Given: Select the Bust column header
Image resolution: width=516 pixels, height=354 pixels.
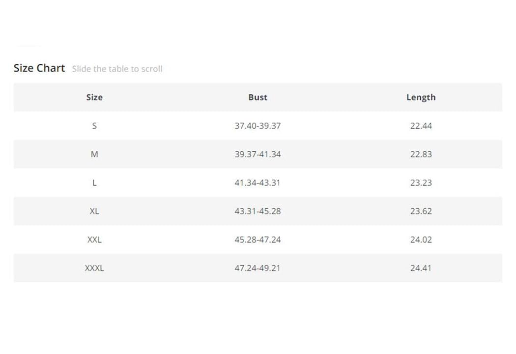Looking at the screenshot, I should pyautogui.click(x=258, y=97).
